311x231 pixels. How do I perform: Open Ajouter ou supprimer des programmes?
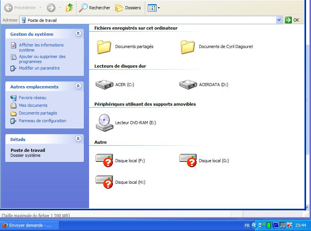42,59
